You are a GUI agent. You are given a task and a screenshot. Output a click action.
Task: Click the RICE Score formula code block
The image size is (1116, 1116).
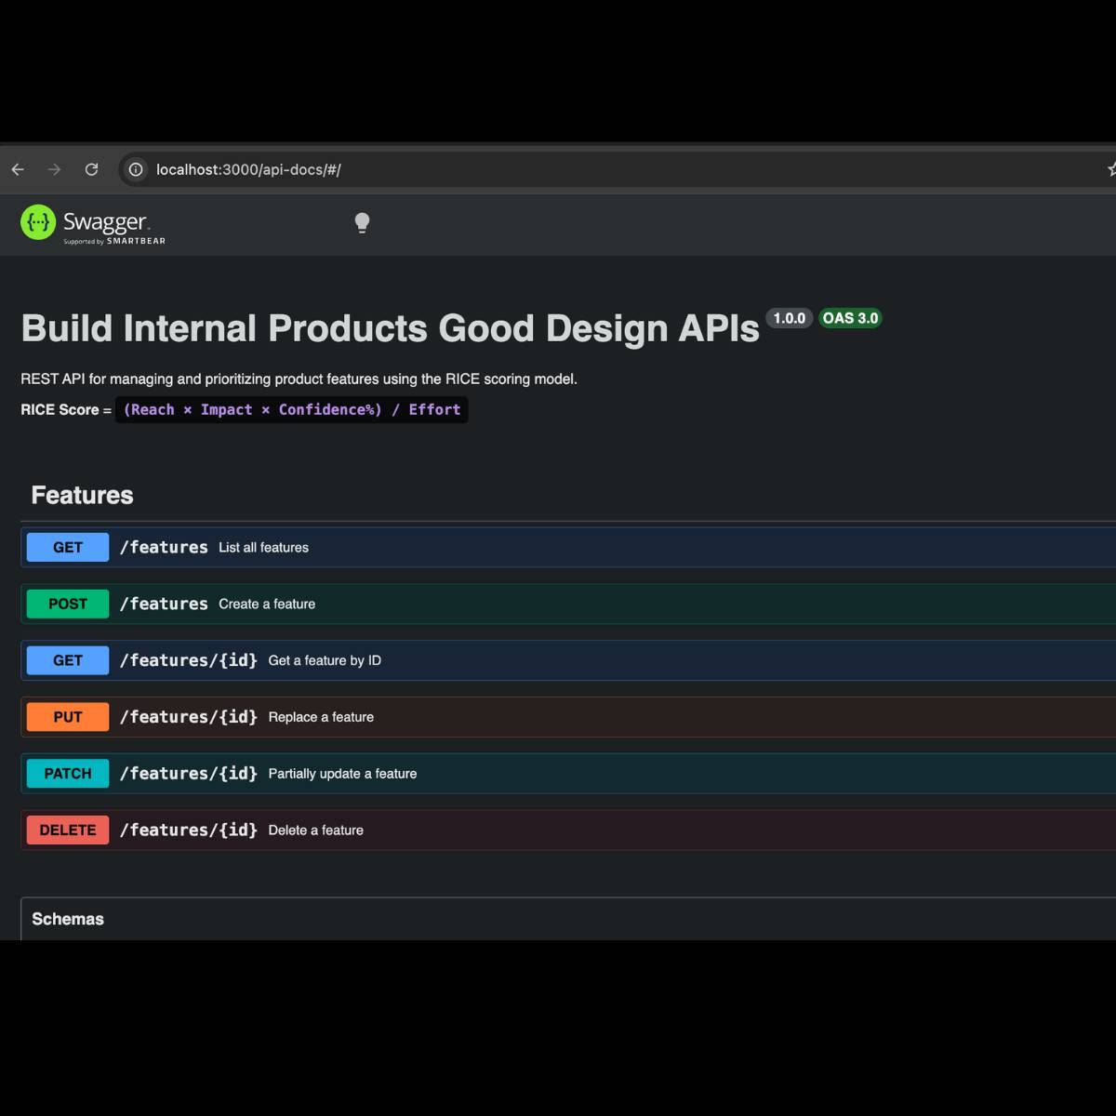(291, 410)
